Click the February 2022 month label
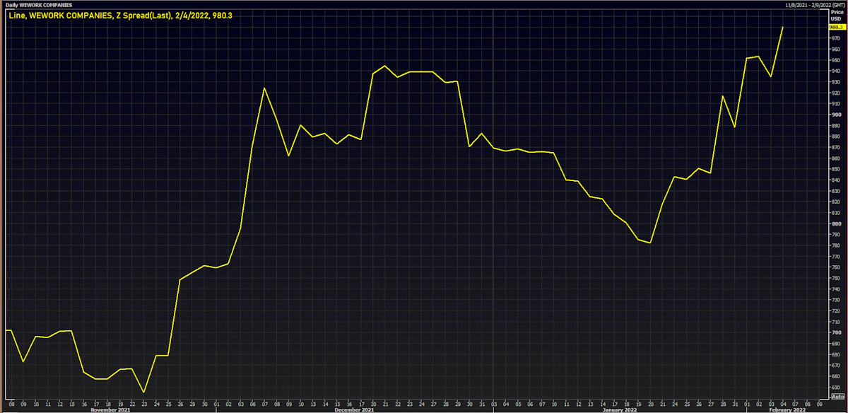 [x=786, y=409]
